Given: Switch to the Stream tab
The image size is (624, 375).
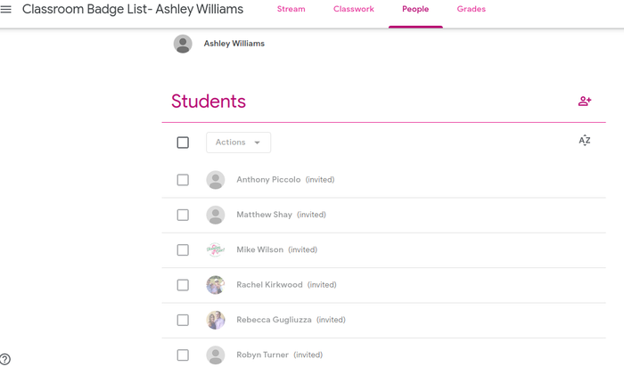Looking at the screenshot, I should point(291,9).
